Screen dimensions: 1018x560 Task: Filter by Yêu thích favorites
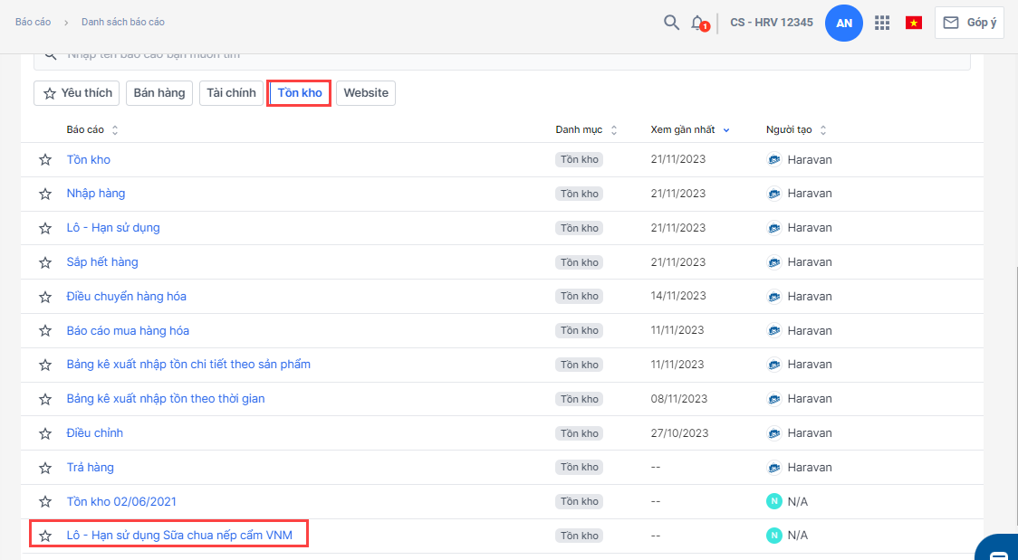point(78,93)
